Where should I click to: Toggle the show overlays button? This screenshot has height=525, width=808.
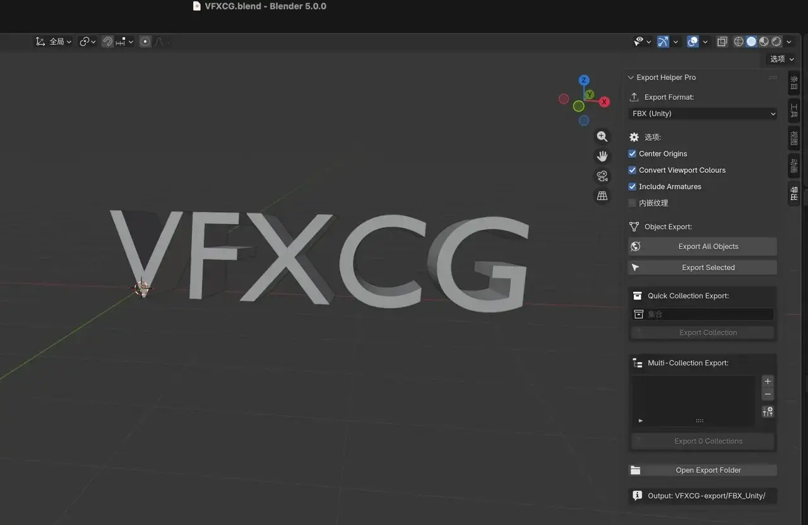click(x=692, y=42)
